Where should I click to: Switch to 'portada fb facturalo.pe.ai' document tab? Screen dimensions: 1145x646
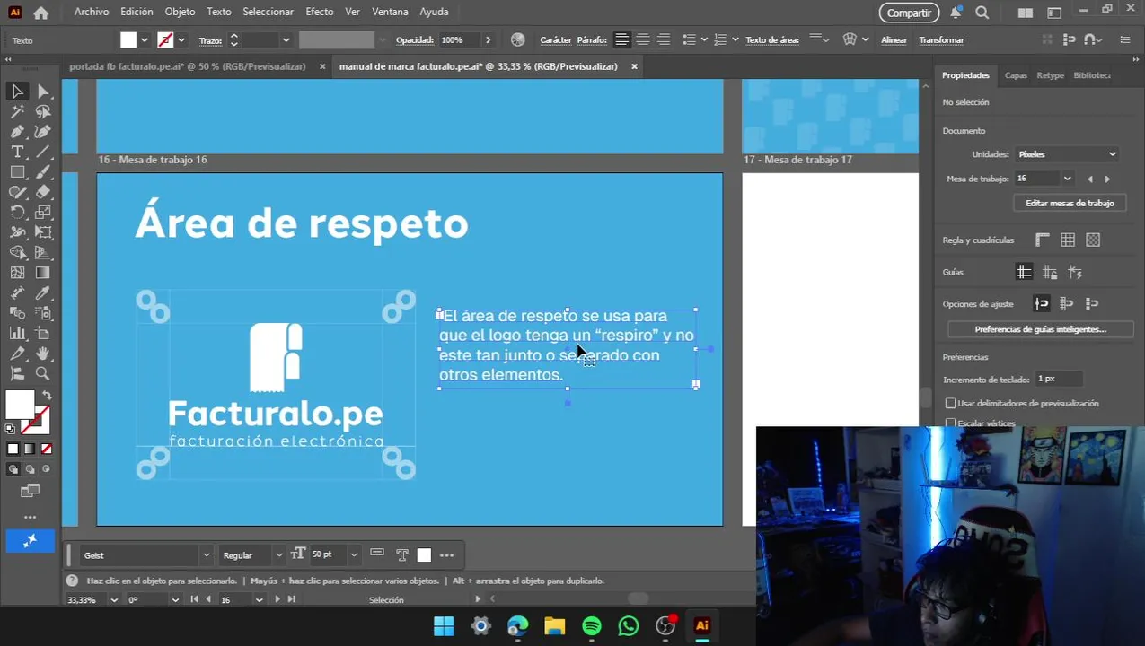[188, 66]
